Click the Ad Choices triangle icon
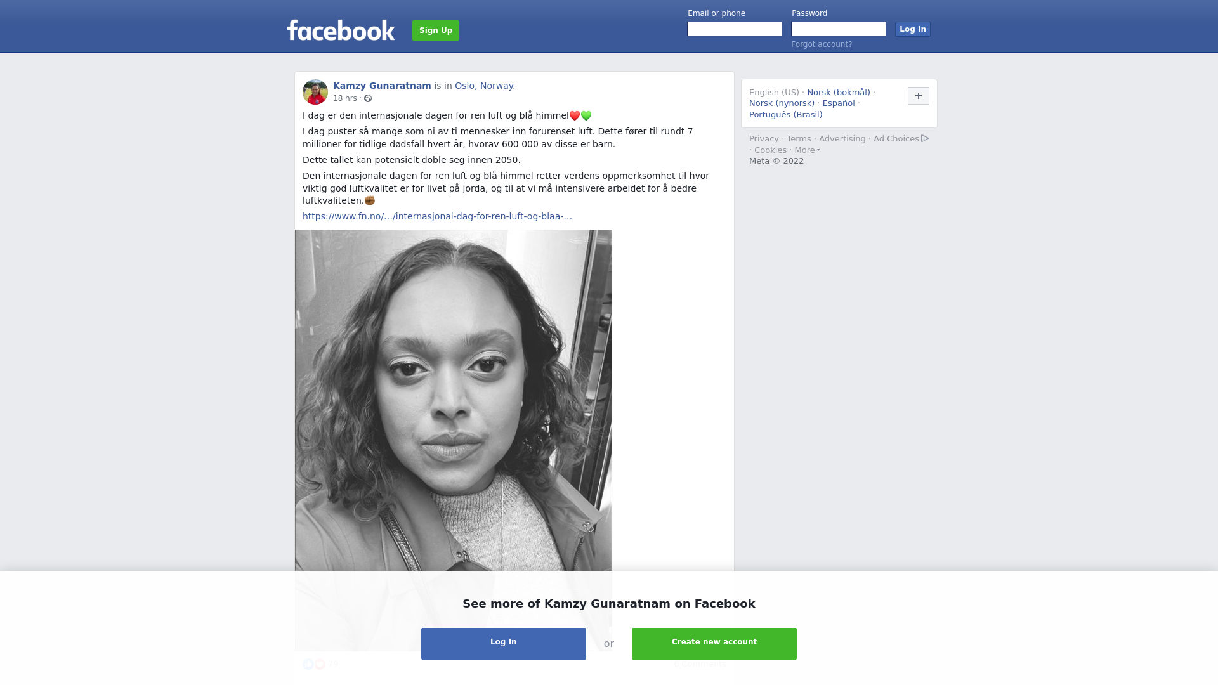Image resolution: width=1218 pixels, height=685 pixels. (925, 138)
